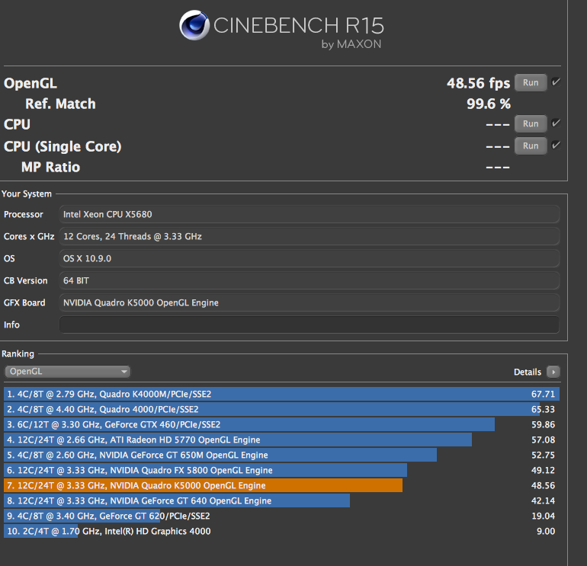Click the Cinebench R15 logo sphere

click(194, 25)
